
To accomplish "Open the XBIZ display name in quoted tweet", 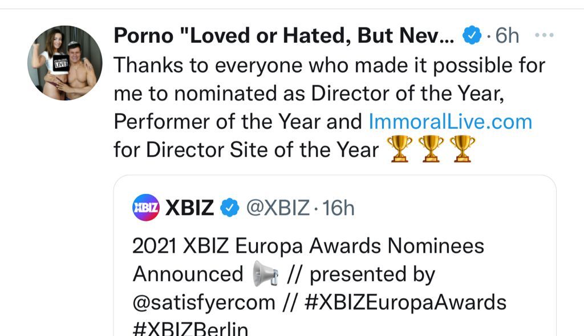I will tap(189, 208).
